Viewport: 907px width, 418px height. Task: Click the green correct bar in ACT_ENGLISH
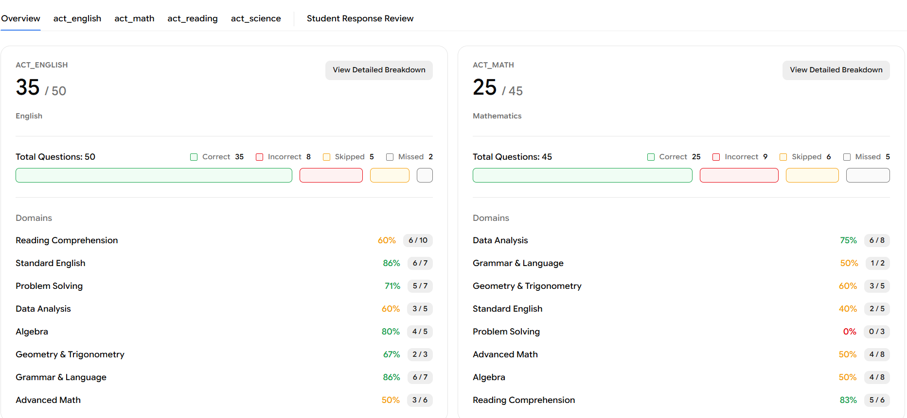click(x=154, y=175)
